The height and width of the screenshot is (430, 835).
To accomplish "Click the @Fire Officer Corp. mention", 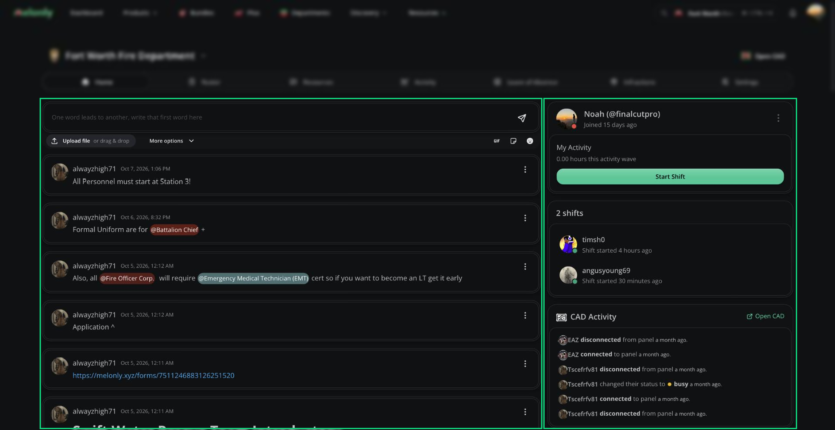I will click(x=127, y=278).
